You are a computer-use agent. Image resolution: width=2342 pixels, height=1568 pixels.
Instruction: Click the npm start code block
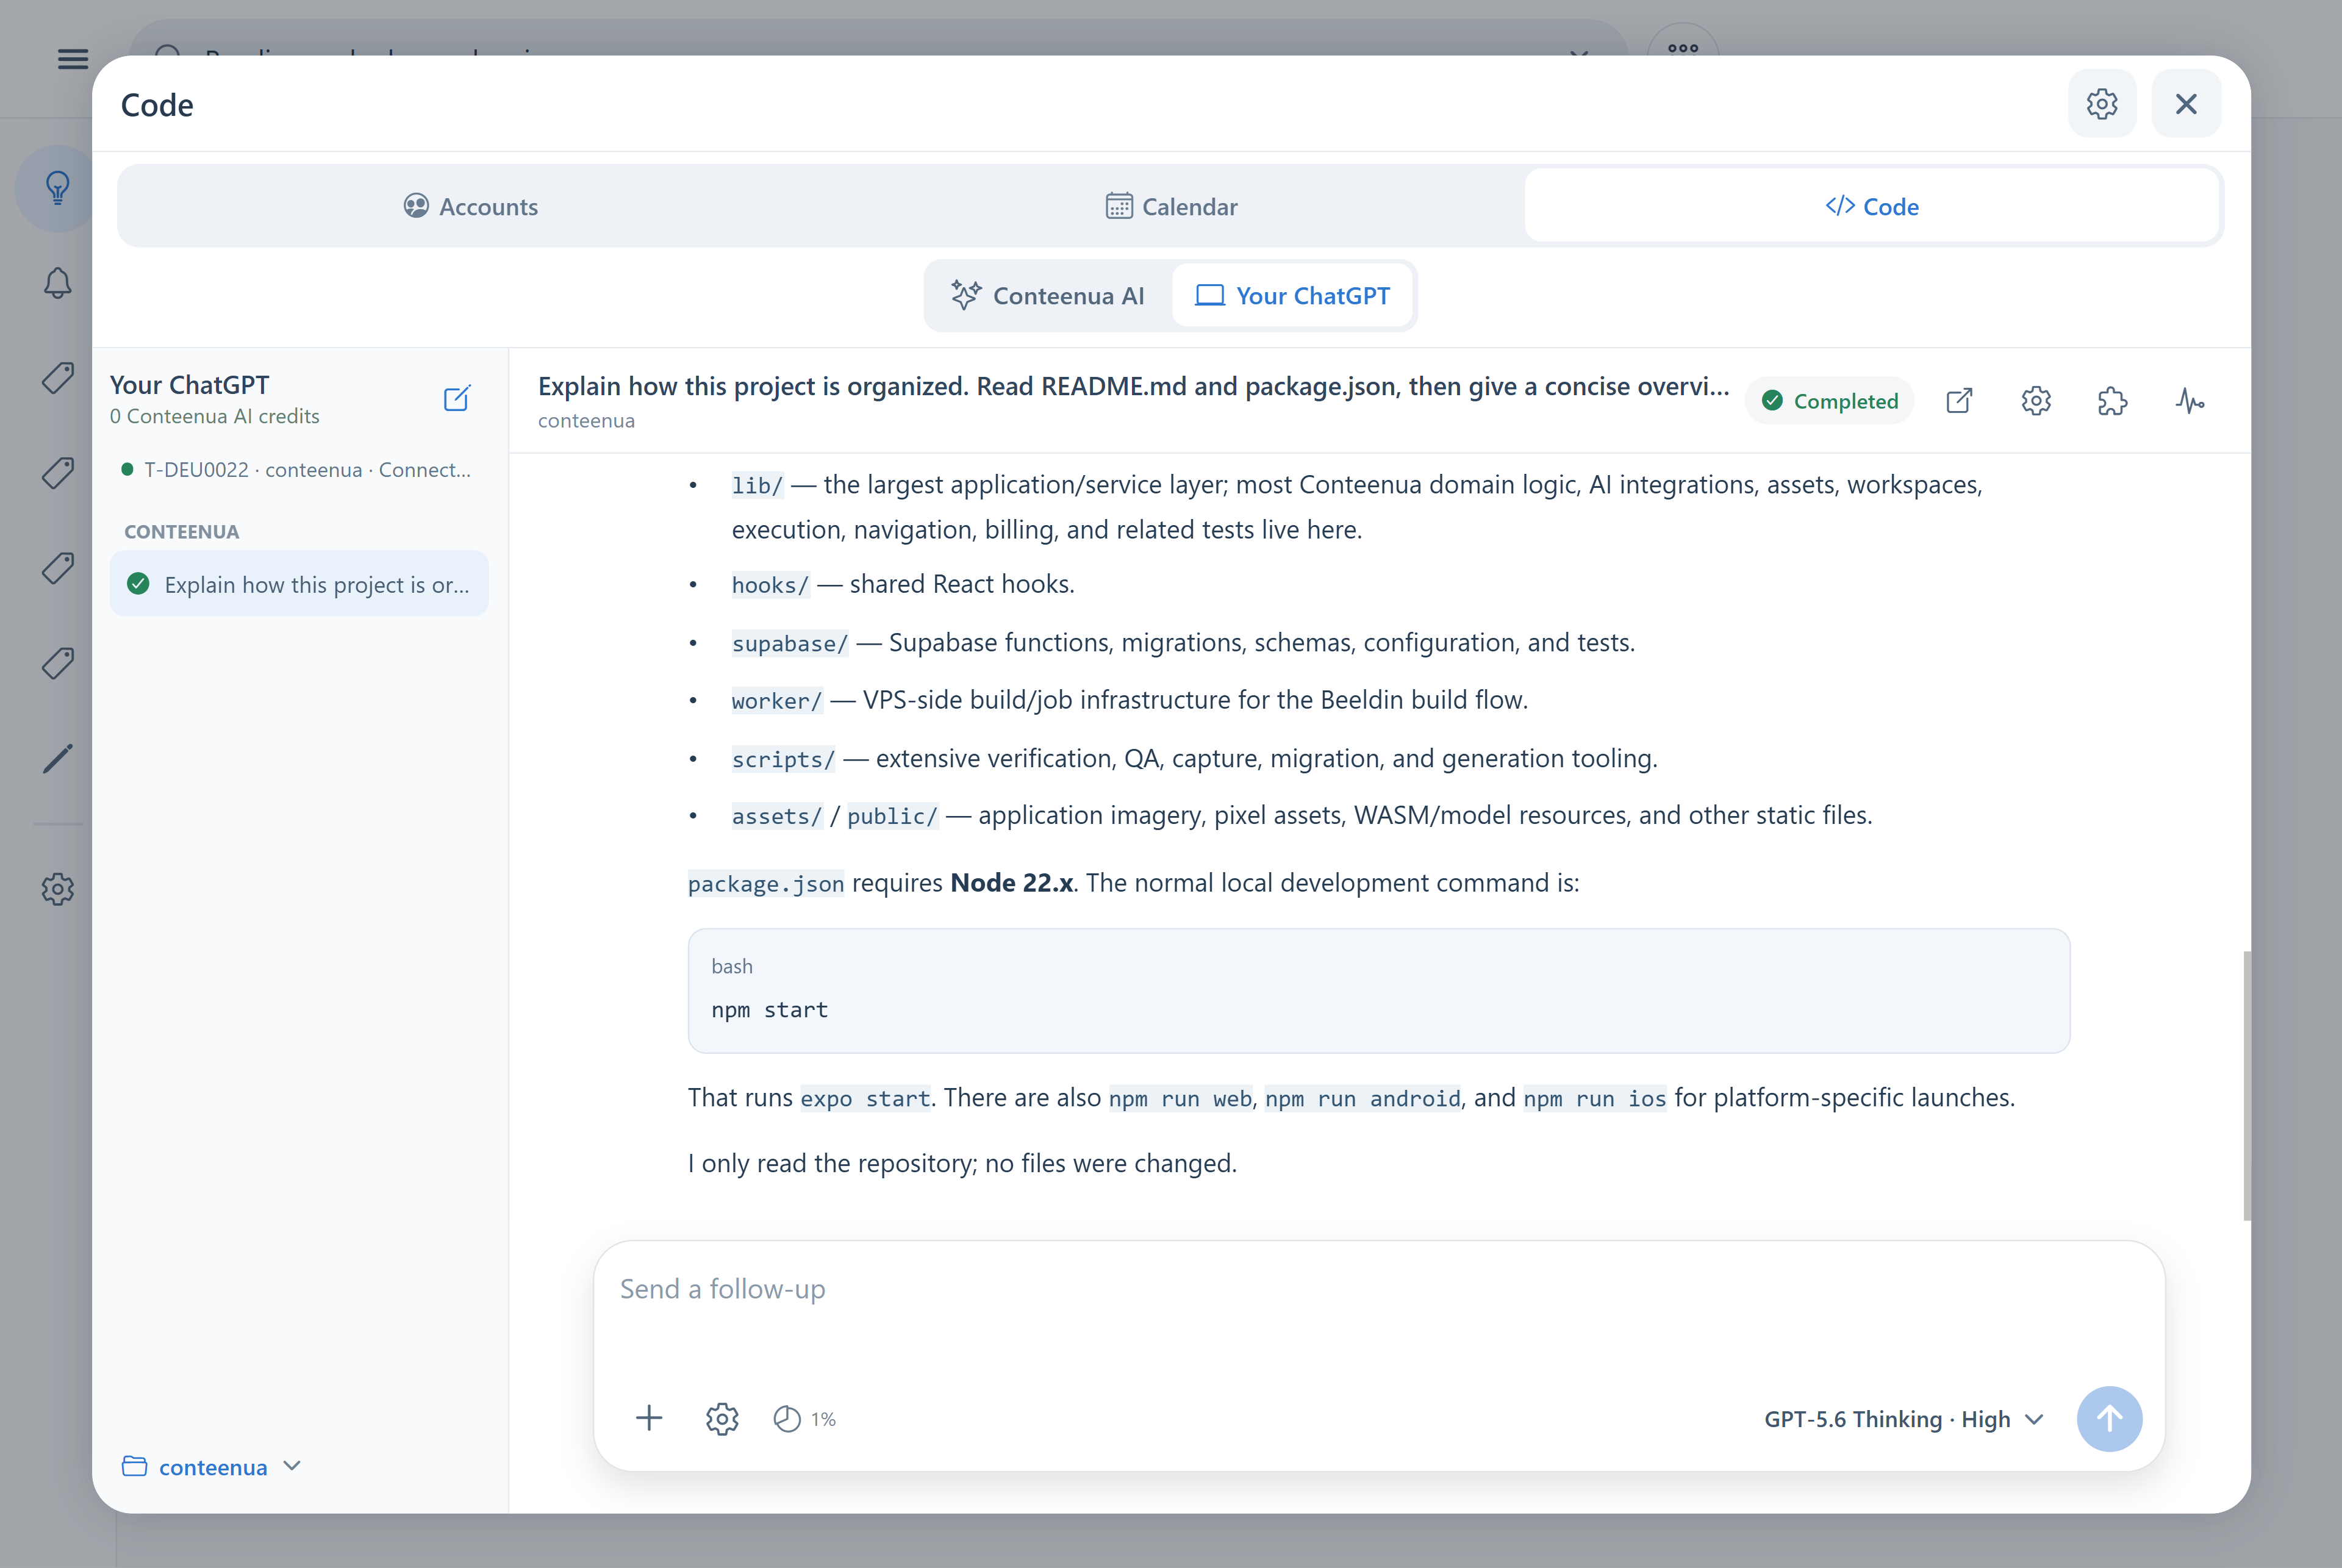click(1379, 990)
